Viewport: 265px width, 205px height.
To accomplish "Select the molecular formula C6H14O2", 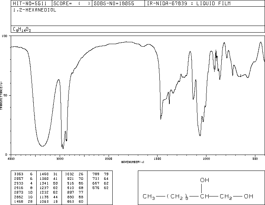I will [22, 29].
